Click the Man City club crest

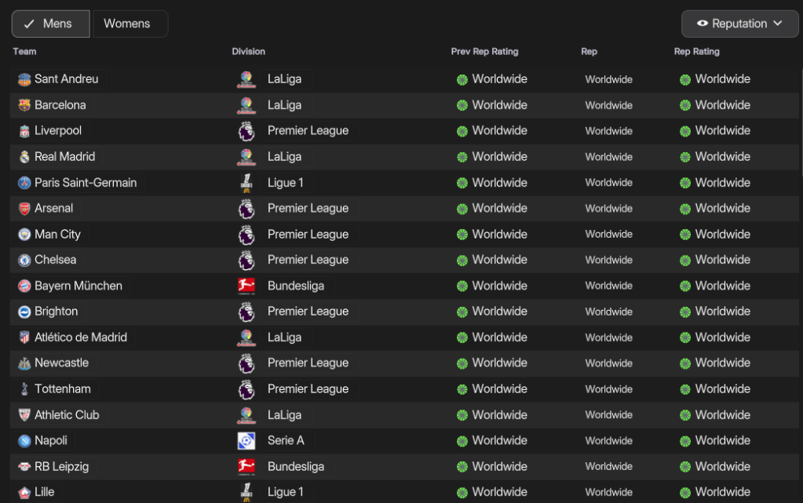pos(24,235)
